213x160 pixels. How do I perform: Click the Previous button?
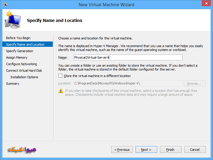click(x=122, y=150)
